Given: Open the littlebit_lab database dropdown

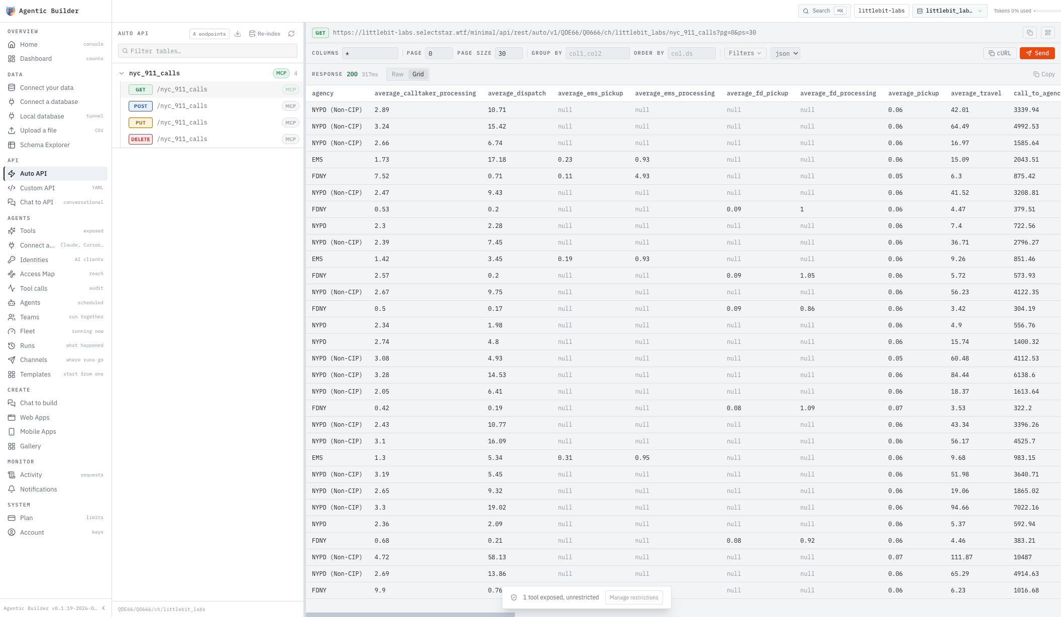Looking at the screenshot, I should (950, 11).
